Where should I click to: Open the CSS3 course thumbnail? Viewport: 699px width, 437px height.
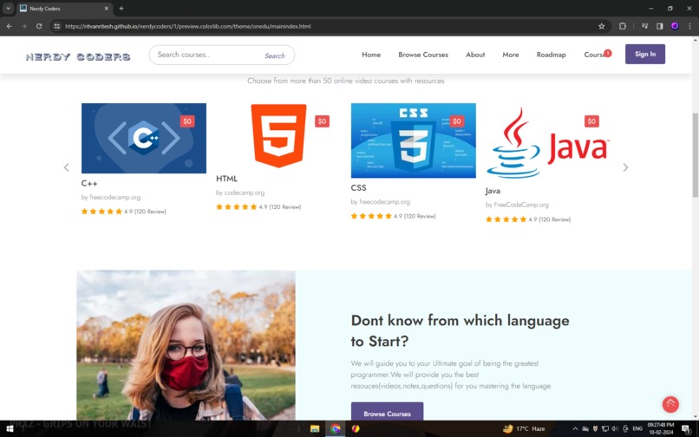[x=414, y=140]
